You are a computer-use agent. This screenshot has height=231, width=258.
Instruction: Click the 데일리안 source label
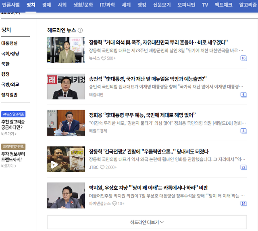pos(96,95)
